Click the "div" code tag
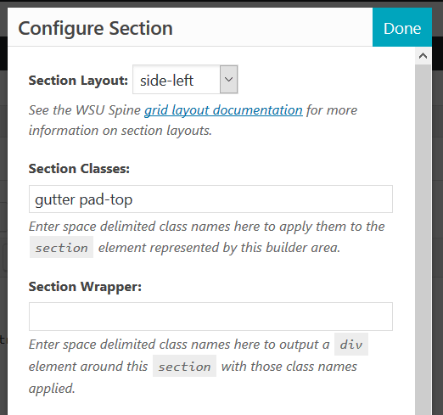The width and height of the screenshot is (443, 415). 351,345
